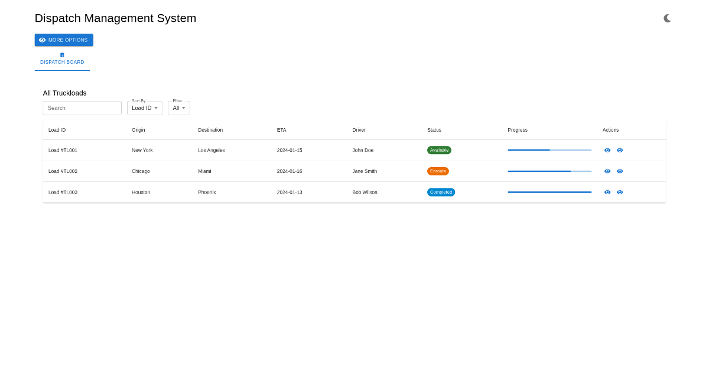Image resolution: width=709 pixels, height=372 pixels.
Task: Click the first eye icon on Load #TL002 row
Action: click(607, 171)
